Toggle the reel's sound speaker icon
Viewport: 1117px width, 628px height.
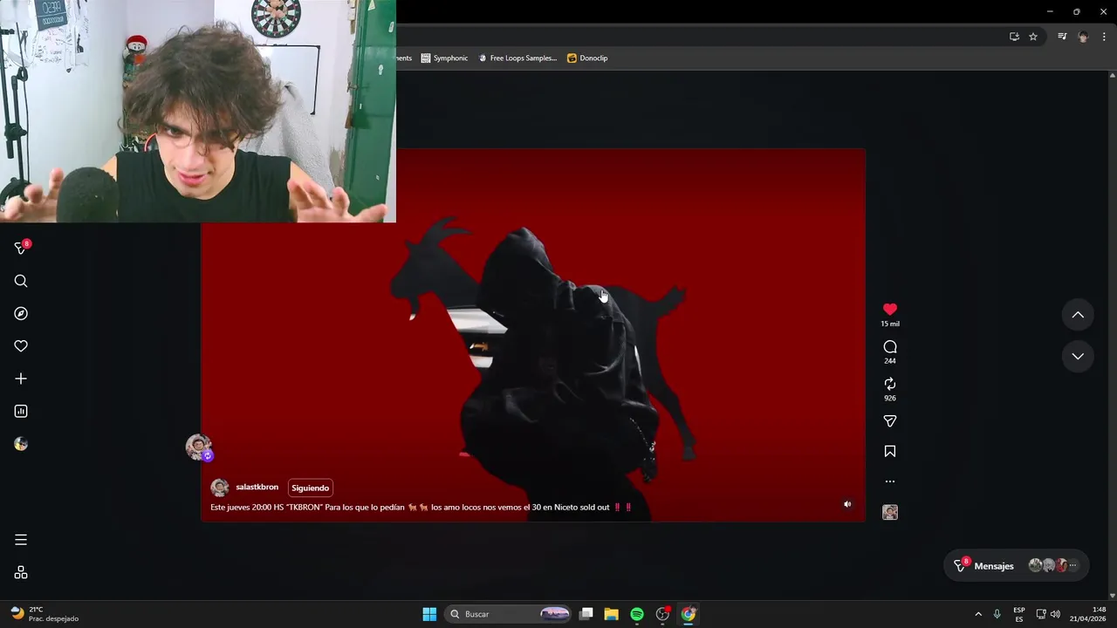click(x=847, y=504)
